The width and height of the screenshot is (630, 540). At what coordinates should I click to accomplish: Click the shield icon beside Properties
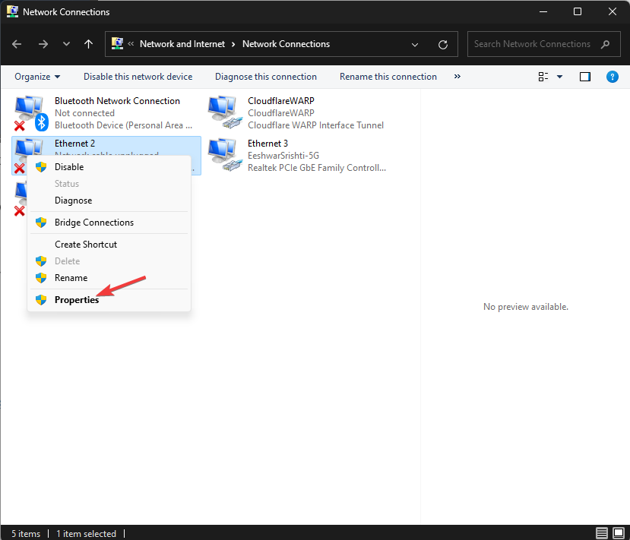41,300
